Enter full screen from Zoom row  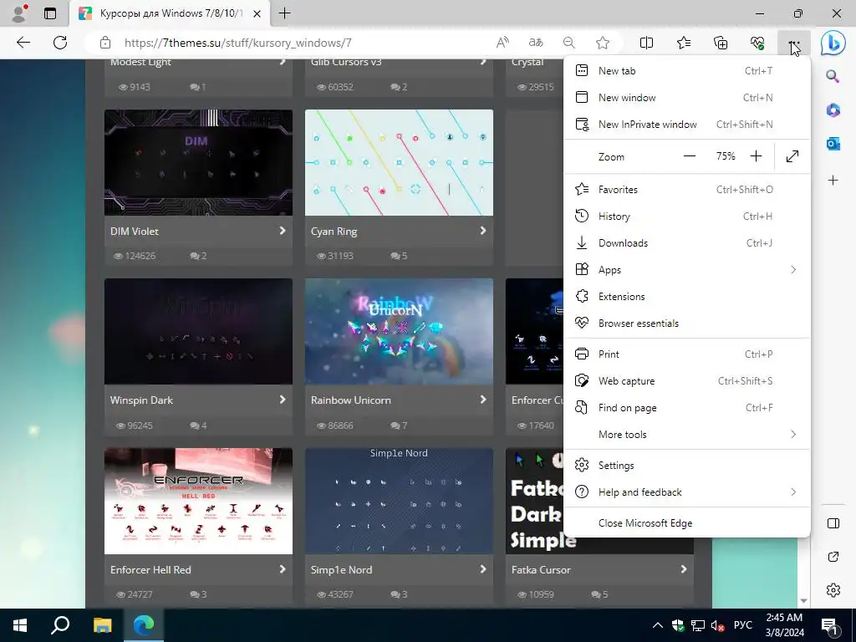coord(792,156)
